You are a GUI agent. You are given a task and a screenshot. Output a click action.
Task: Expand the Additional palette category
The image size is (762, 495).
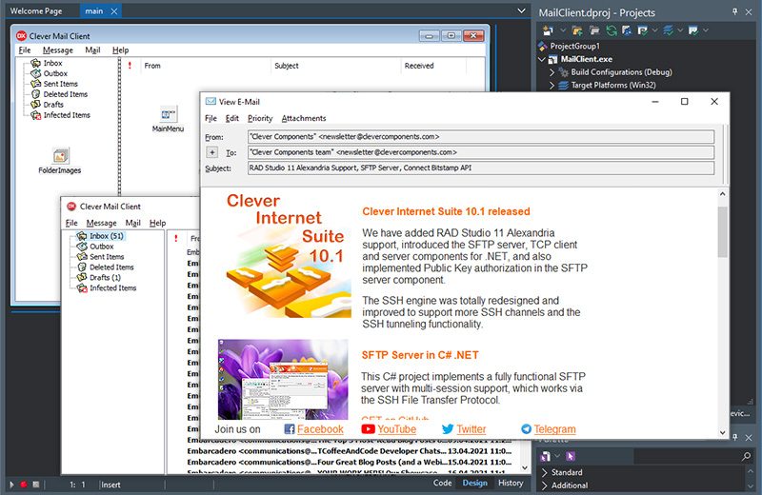point(544,485)
